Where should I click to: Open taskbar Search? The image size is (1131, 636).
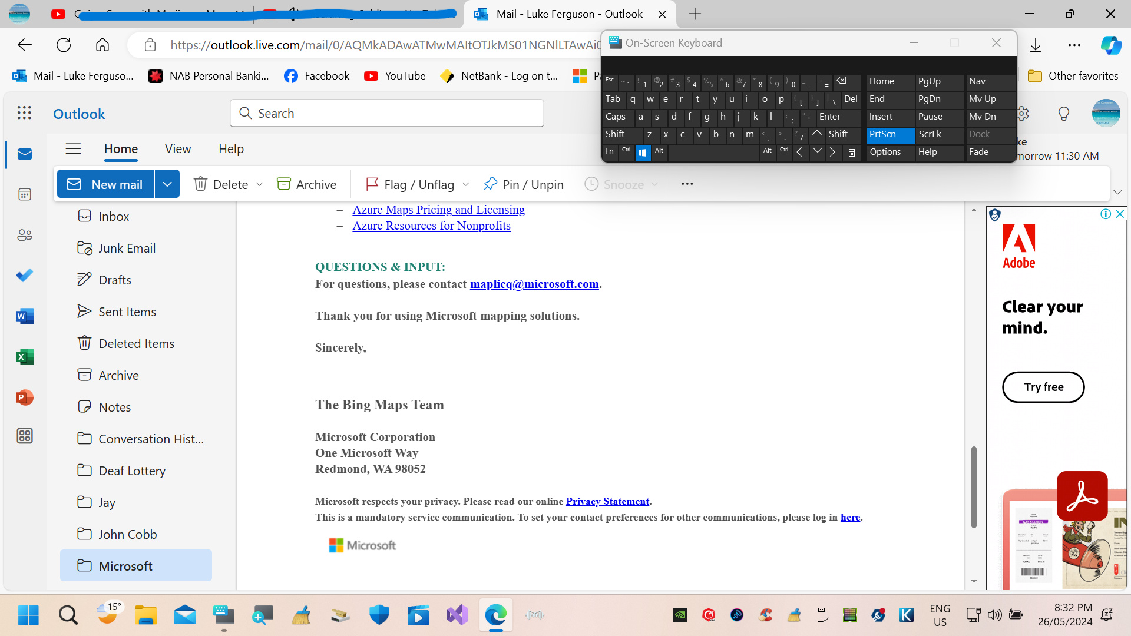pyautogui.click(x=68, y=615)
